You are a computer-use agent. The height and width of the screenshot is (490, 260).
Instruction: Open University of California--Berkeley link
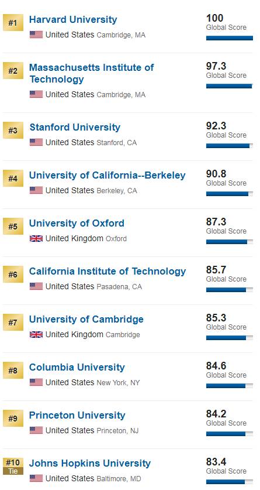click(108, 175)
